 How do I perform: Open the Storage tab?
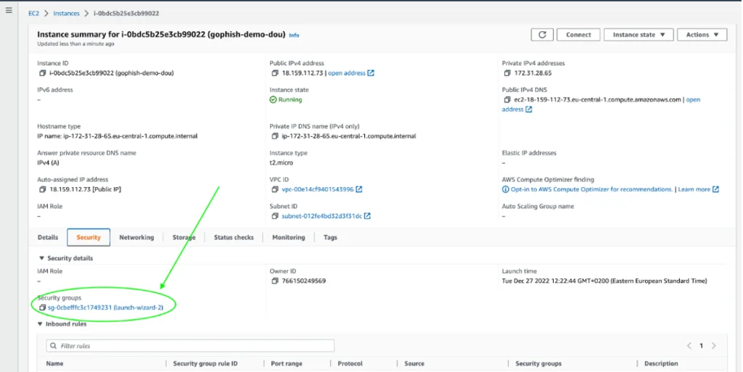click(184, 238)
